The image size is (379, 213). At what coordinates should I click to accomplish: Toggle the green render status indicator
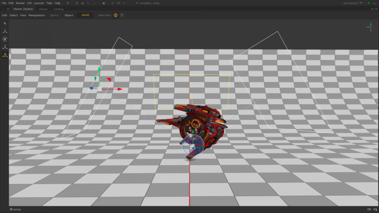(x=368, y=3)
